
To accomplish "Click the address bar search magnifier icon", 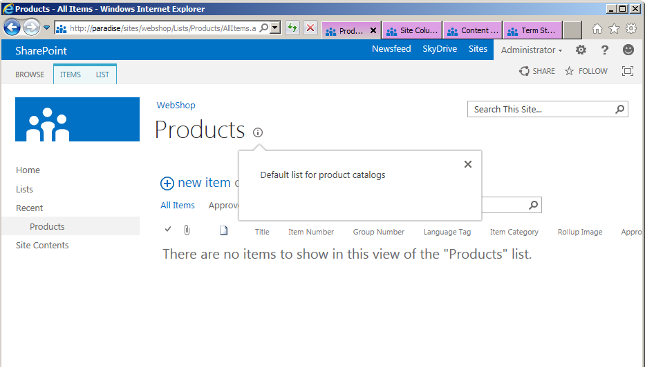I will click(x=264, y=28).
